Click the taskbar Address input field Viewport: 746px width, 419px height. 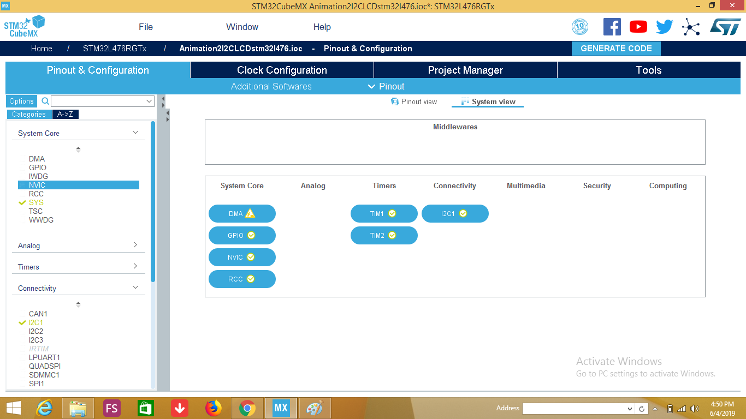click(574, 409)
